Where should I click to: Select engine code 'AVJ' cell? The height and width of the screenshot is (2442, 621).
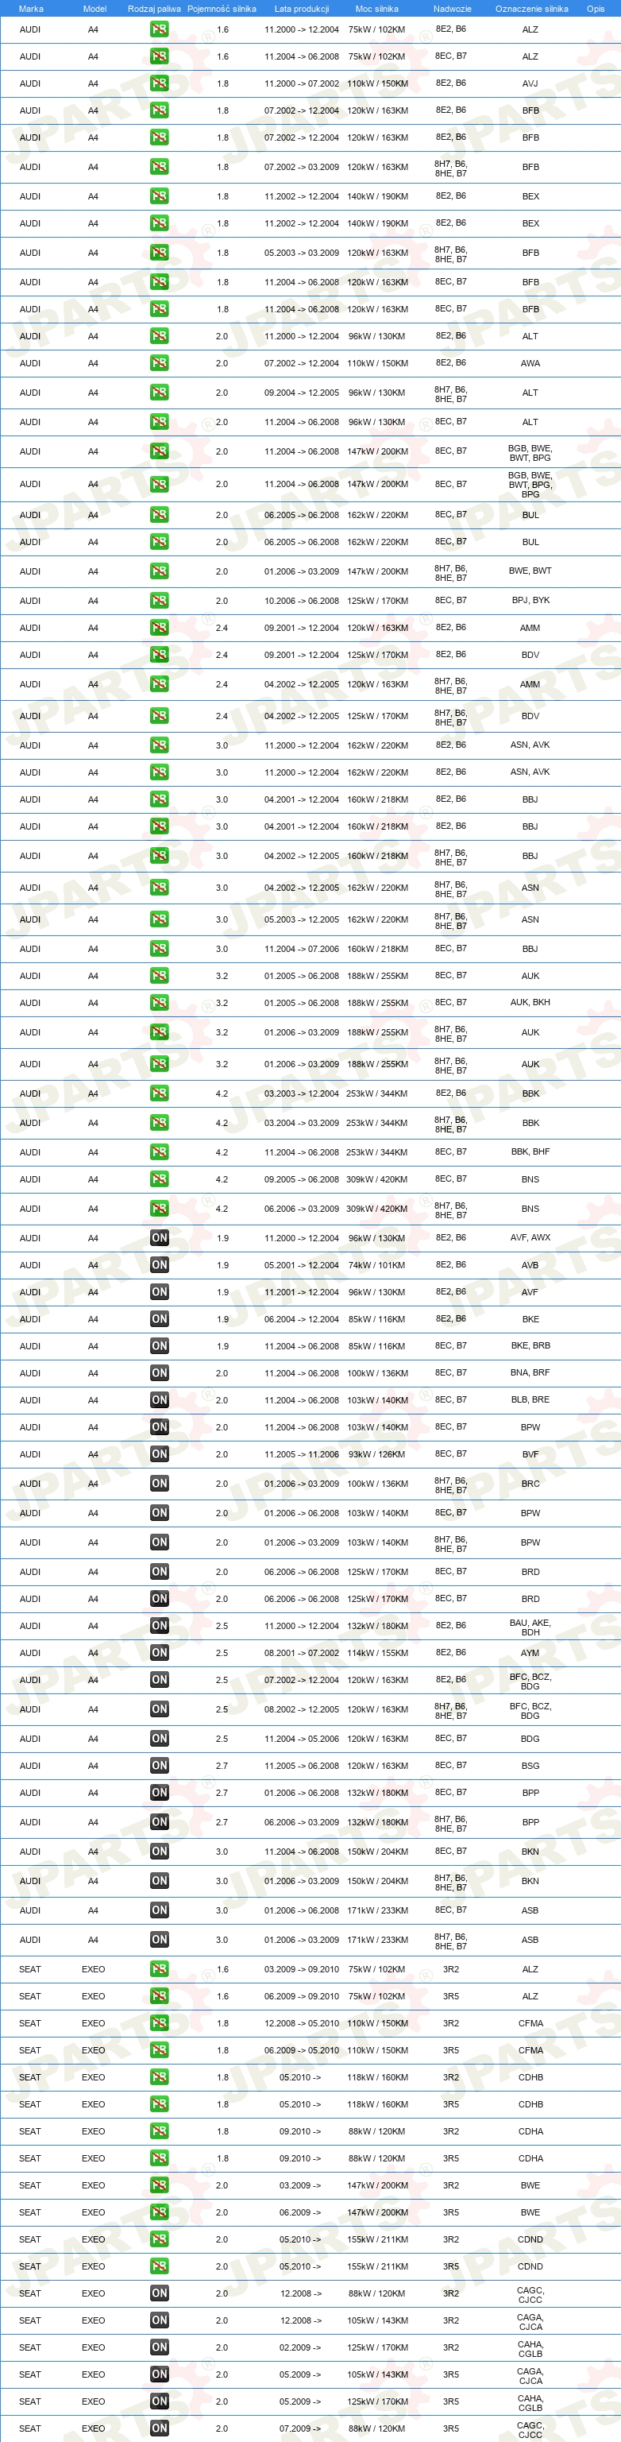530,83
